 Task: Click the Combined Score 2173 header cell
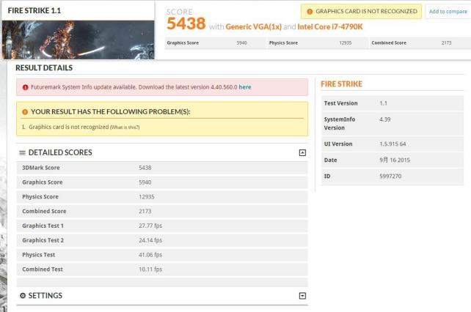[x=420, y=43]
